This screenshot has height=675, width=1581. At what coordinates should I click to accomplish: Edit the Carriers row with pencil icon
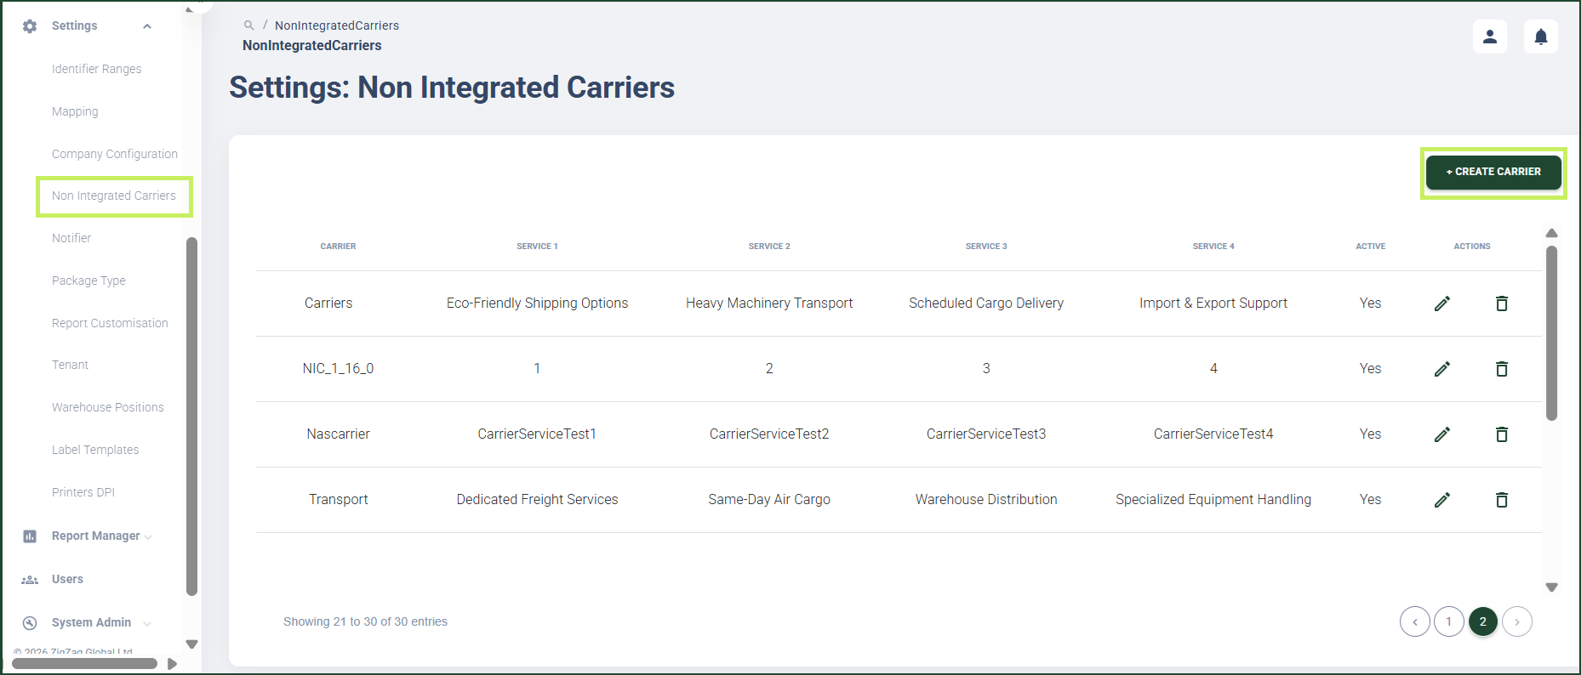(1442, 303)
